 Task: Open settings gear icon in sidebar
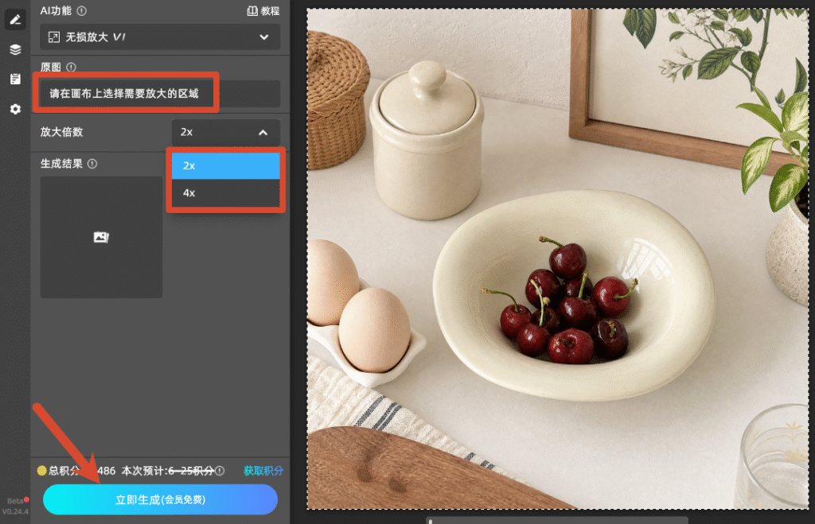15,109
